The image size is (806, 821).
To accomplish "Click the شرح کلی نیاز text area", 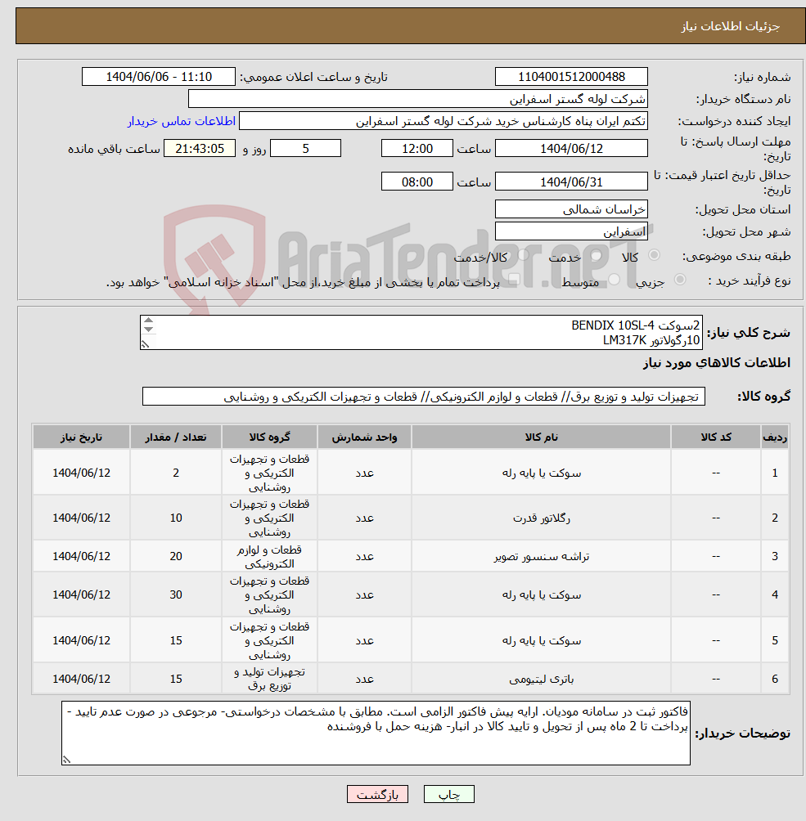I will coord(421,332).
